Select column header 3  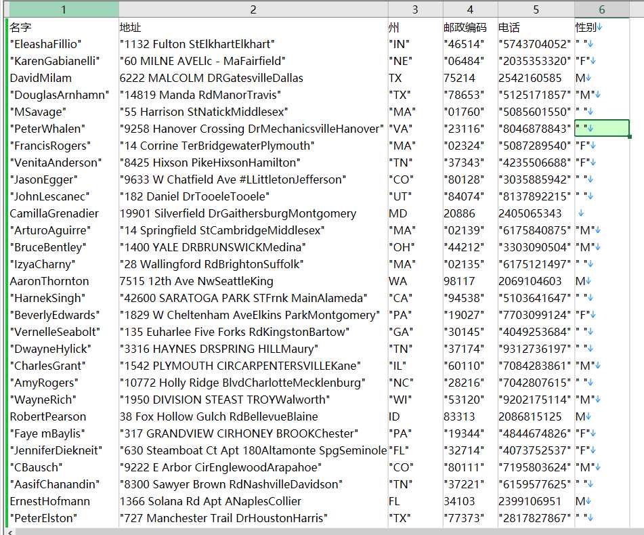pyautogui.click(x=415, y=9)
